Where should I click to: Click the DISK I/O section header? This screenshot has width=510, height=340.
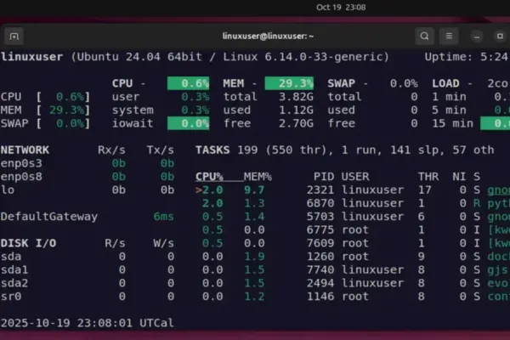pyautogui.click(x=29, y=243)
